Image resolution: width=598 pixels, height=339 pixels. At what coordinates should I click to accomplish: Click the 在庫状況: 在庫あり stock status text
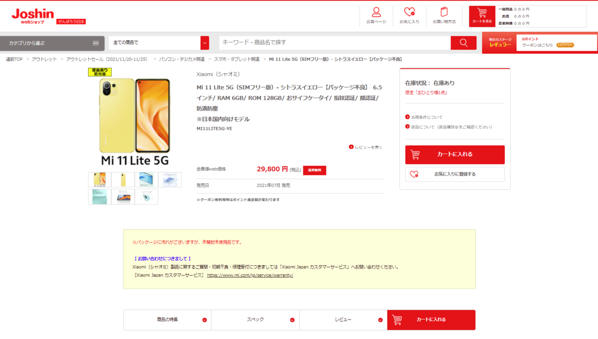coord(430,83)
